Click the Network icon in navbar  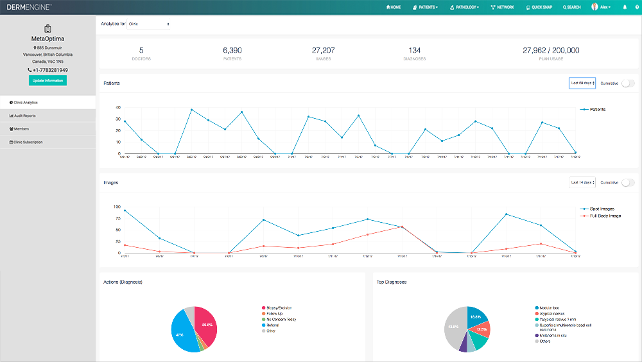492,7
